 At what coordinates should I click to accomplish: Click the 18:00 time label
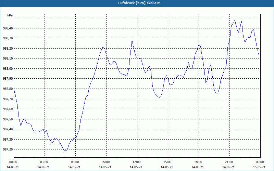coord(199,162)
